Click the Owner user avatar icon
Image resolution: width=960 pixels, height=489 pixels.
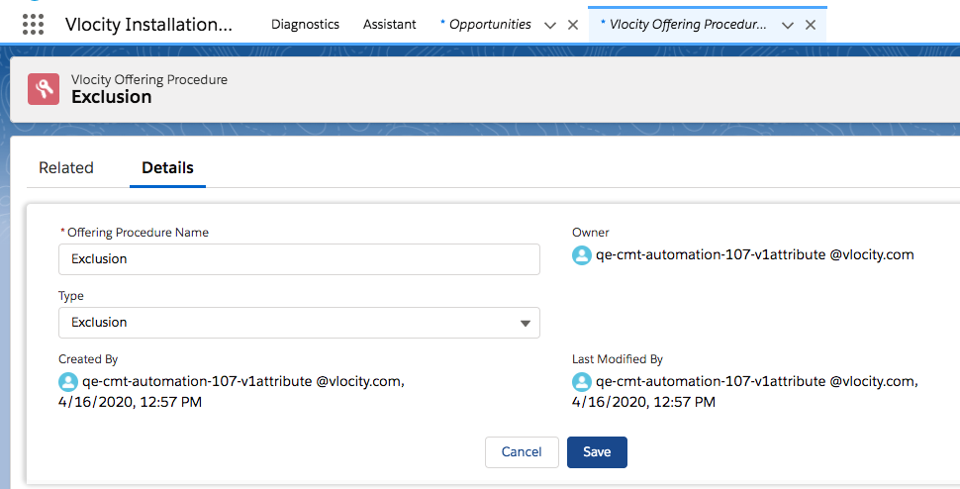(x=582, y=255)
